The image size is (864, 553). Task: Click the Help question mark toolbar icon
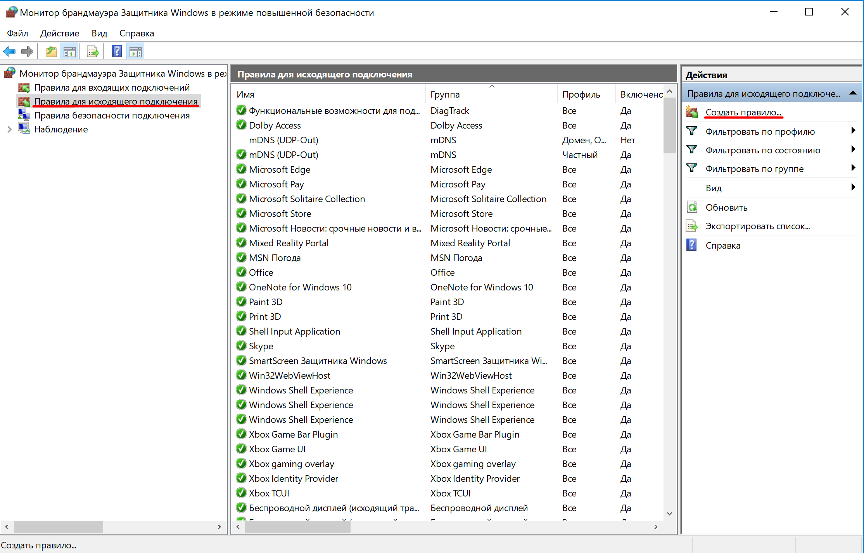(x=116, y=51)
